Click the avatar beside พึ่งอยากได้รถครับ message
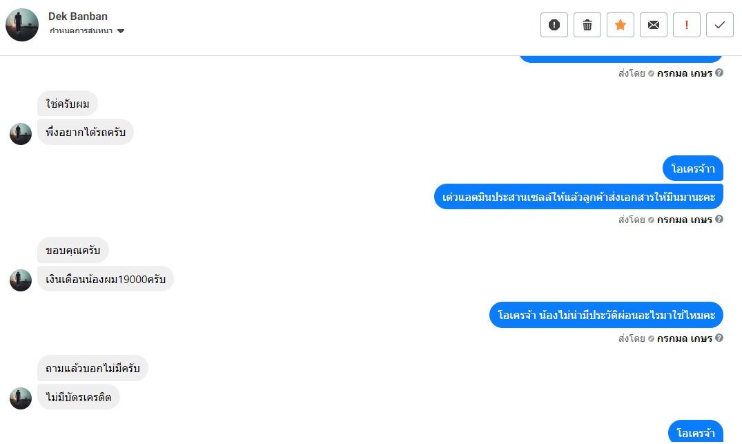This screenshot has height=444, width=742. click(x=21, y=134)
